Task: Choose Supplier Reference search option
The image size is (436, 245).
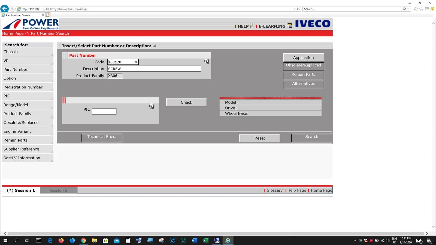Action: 21,149
